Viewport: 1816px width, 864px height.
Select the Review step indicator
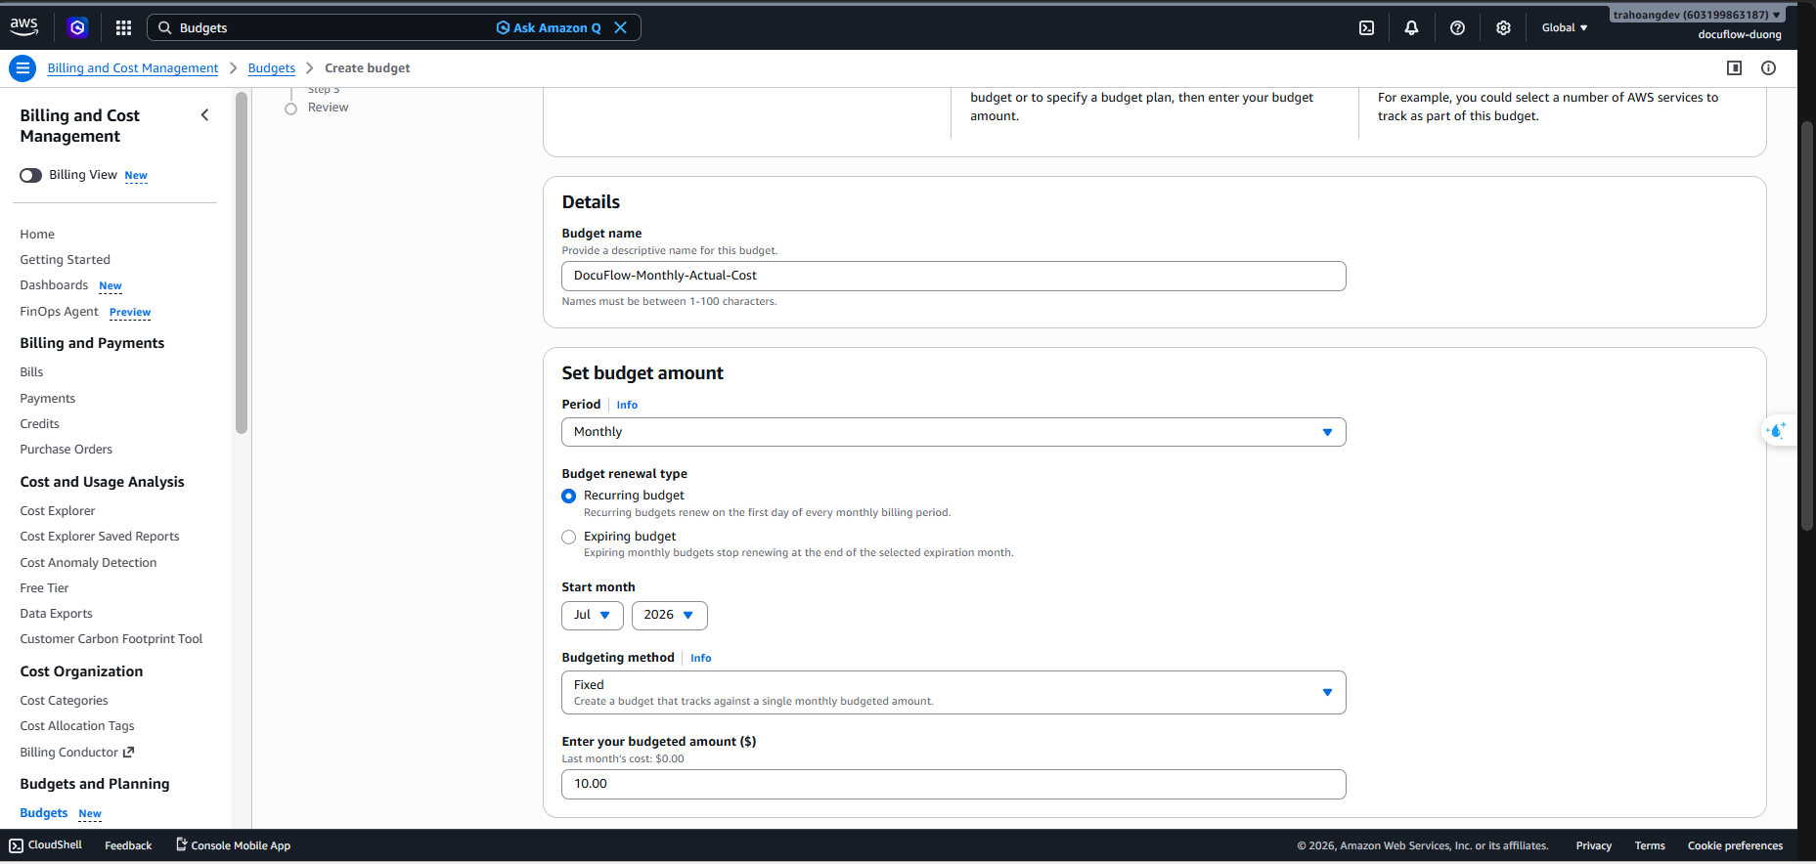tap(290, 108)
